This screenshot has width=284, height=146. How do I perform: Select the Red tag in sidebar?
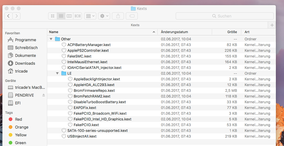[x=18, y=119]
